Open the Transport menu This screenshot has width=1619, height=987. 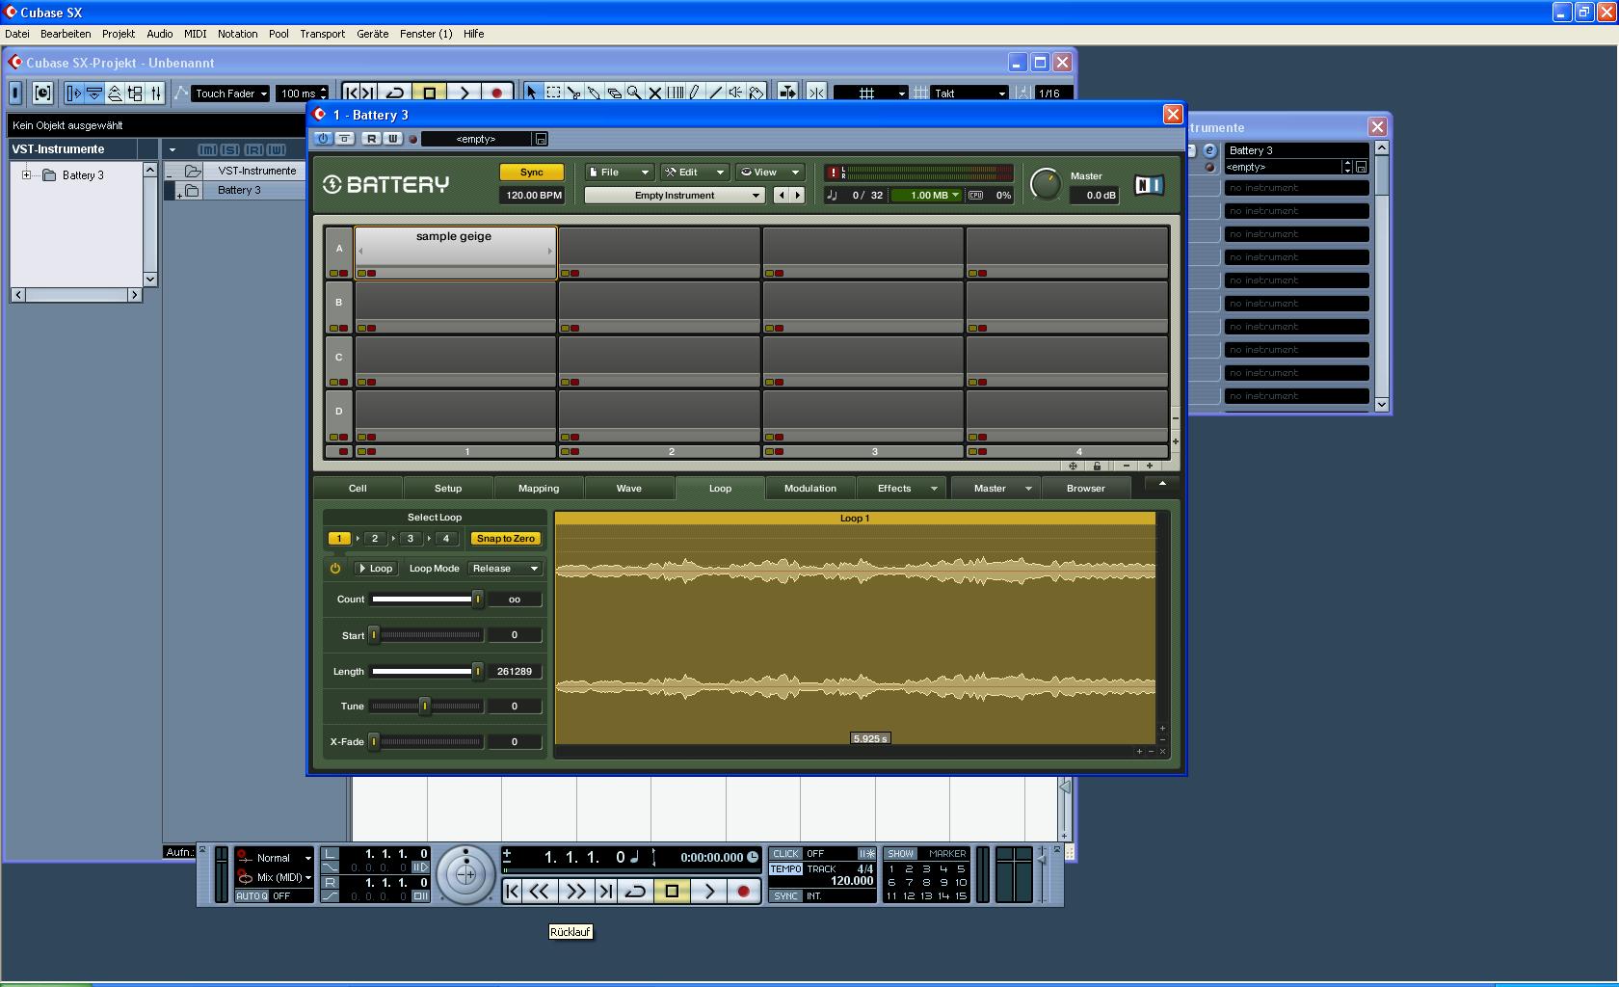coord(322,34)
